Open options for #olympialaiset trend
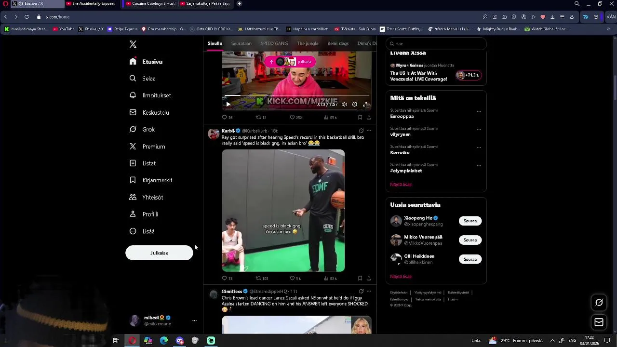 (x=479, y=165)
